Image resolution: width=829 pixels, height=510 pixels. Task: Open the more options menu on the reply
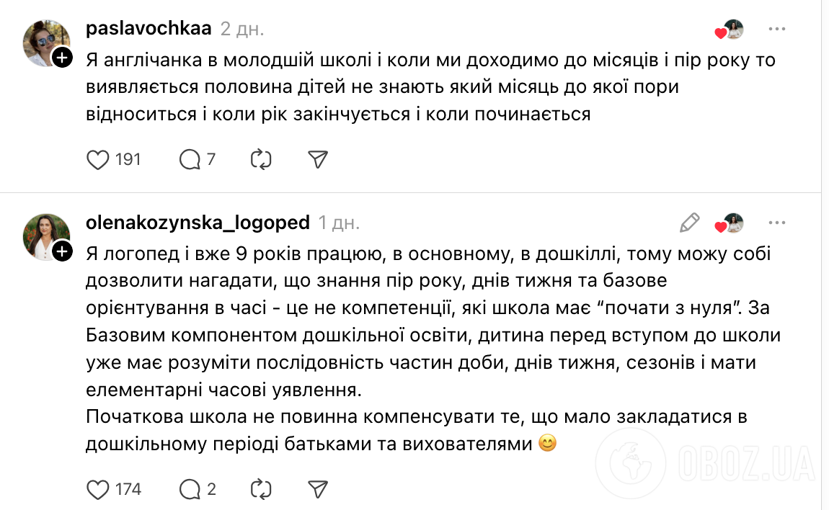776,222
